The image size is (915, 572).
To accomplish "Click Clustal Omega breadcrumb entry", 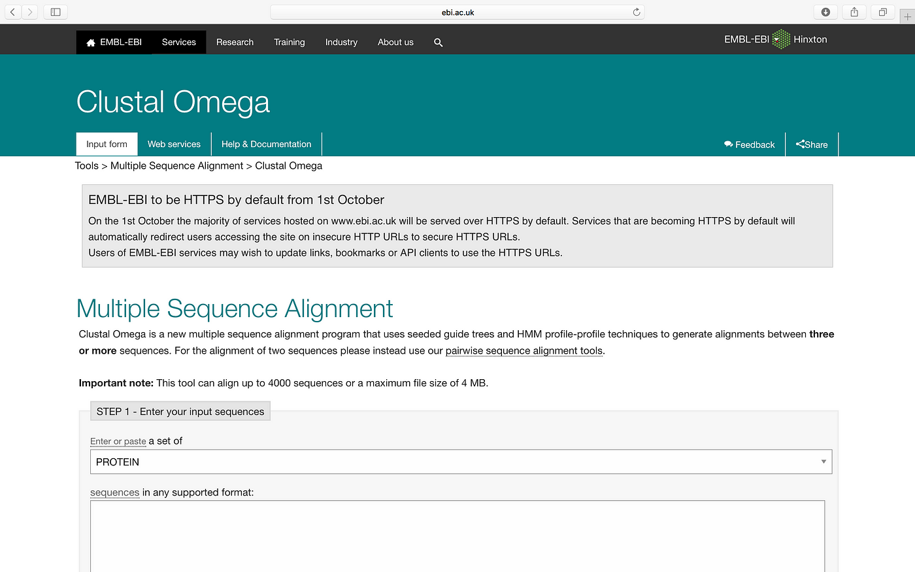I will (288, 165).
